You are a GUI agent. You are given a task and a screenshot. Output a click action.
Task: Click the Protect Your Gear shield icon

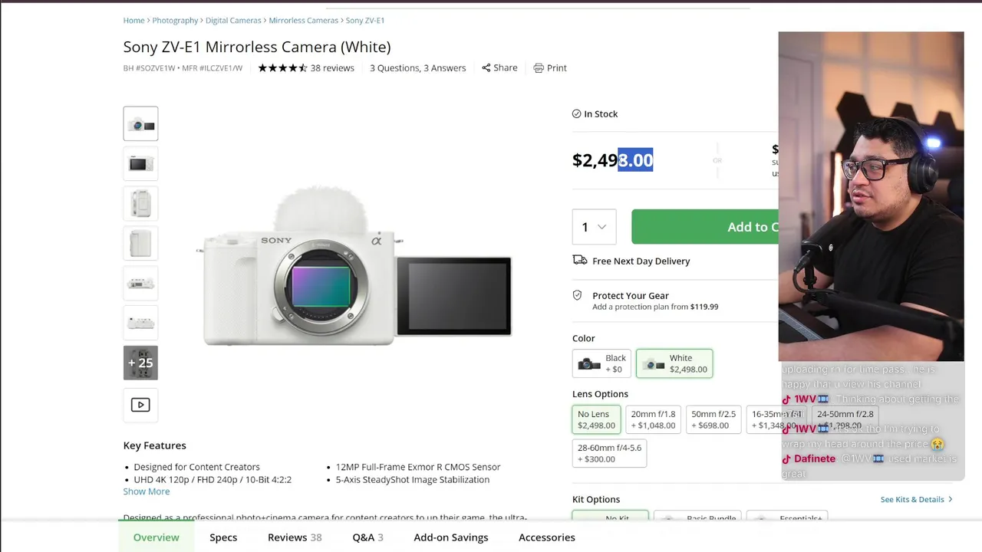coord(578,296)
